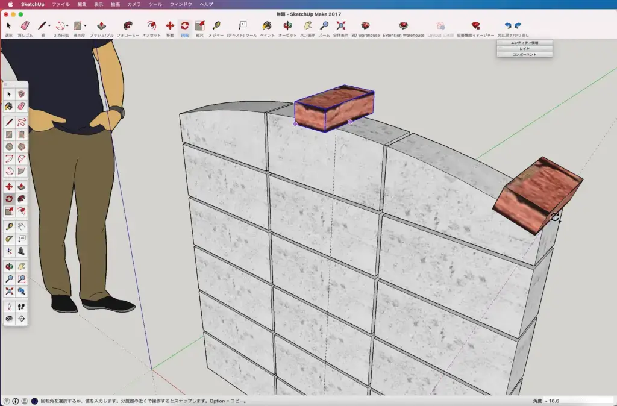617x406 pixels.
Task: Open the Apple menu
Action: pyautogui.click(x=11, y=4)
